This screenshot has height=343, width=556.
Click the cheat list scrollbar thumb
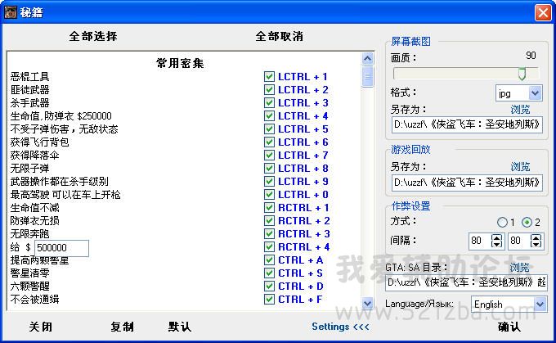[368, 76]
